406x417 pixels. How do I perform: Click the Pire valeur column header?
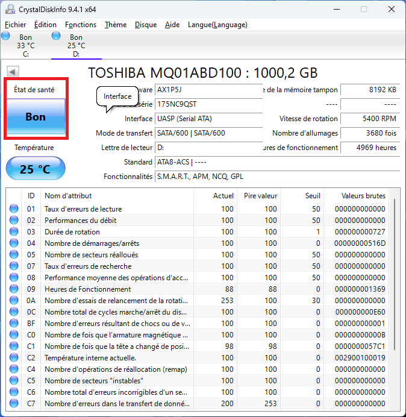point(258,196)
